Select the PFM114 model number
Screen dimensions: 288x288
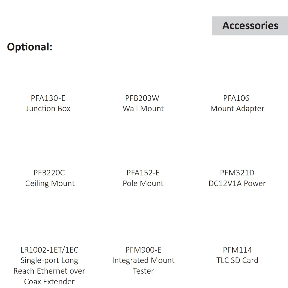[x=237, y=250]
